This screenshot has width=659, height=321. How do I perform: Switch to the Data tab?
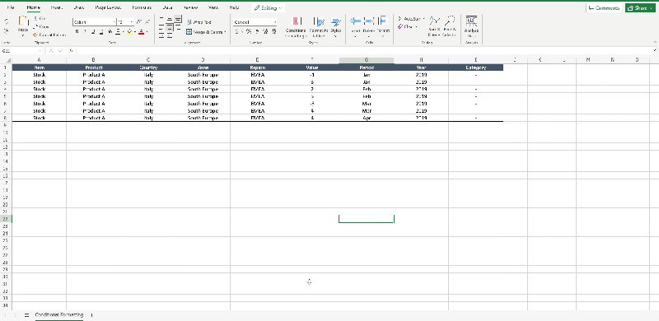point(167,7)
